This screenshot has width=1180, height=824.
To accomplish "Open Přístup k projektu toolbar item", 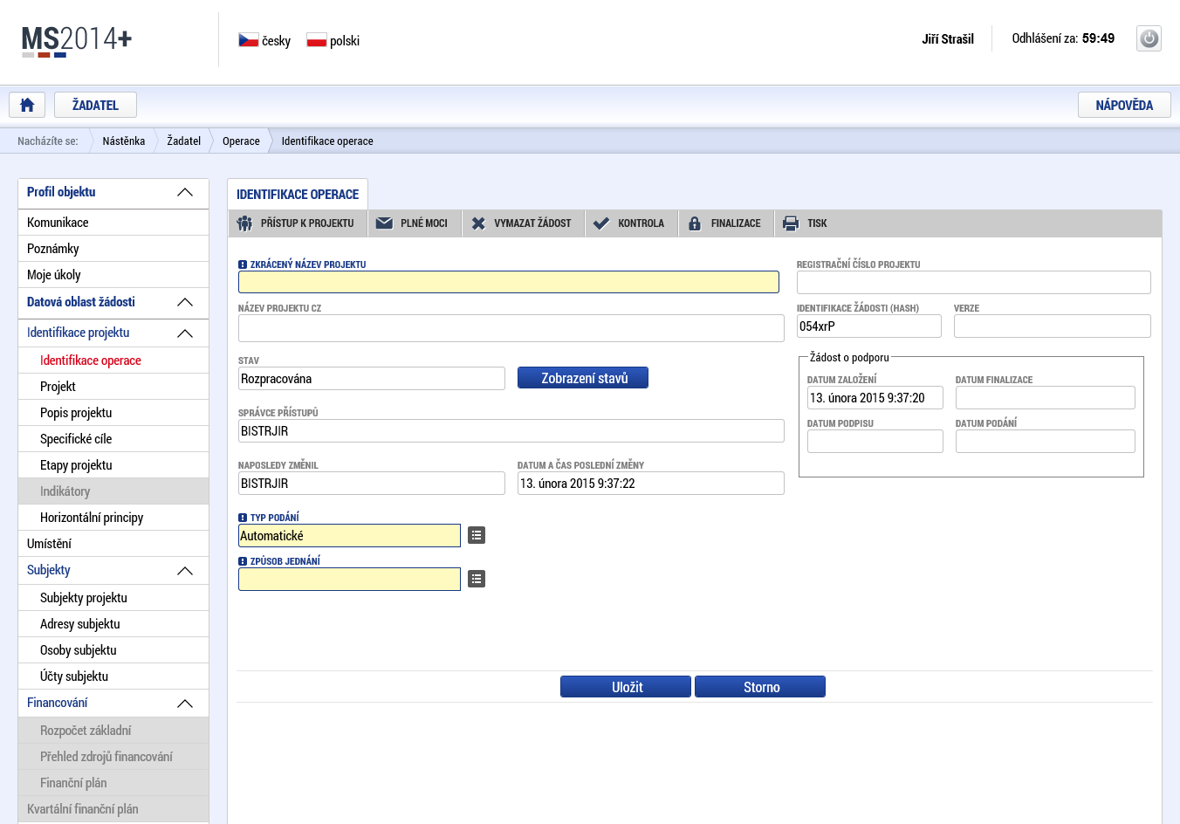I will pos(297,223).
